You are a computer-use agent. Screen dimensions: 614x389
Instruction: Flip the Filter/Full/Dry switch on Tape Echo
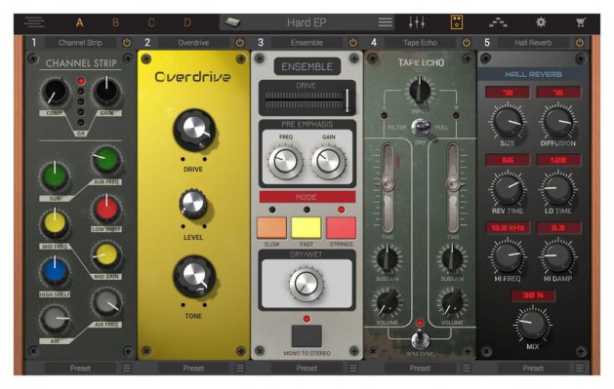[x=420, y=128]
